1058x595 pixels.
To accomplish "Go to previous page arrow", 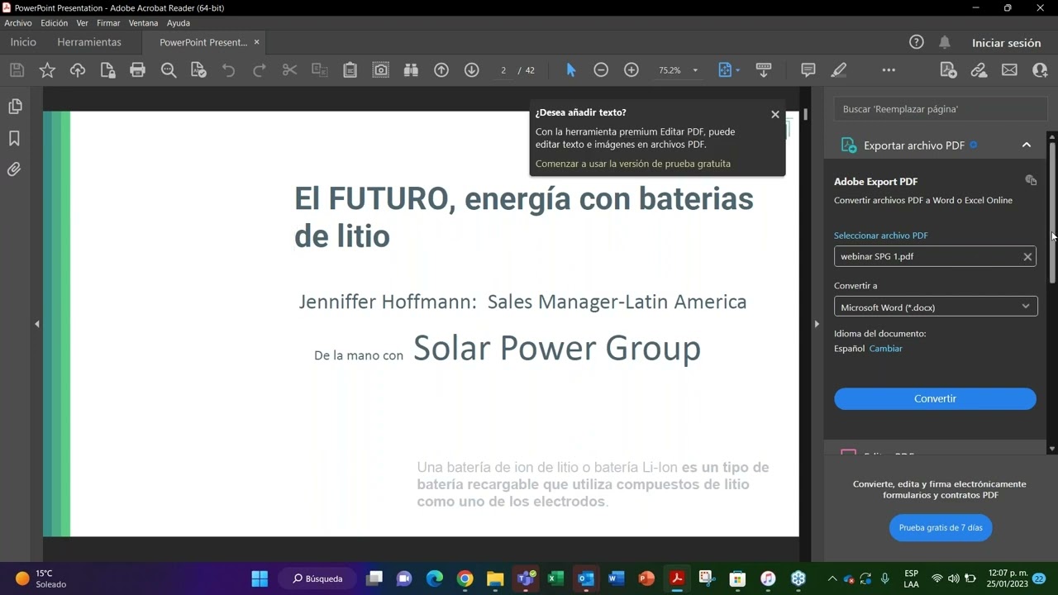I will tap(441, 70).
